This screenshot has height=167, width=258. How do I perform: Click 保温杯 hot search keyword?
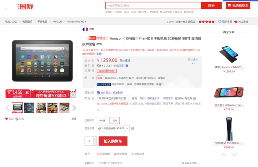pyautogui.click(x=109, y=12)
